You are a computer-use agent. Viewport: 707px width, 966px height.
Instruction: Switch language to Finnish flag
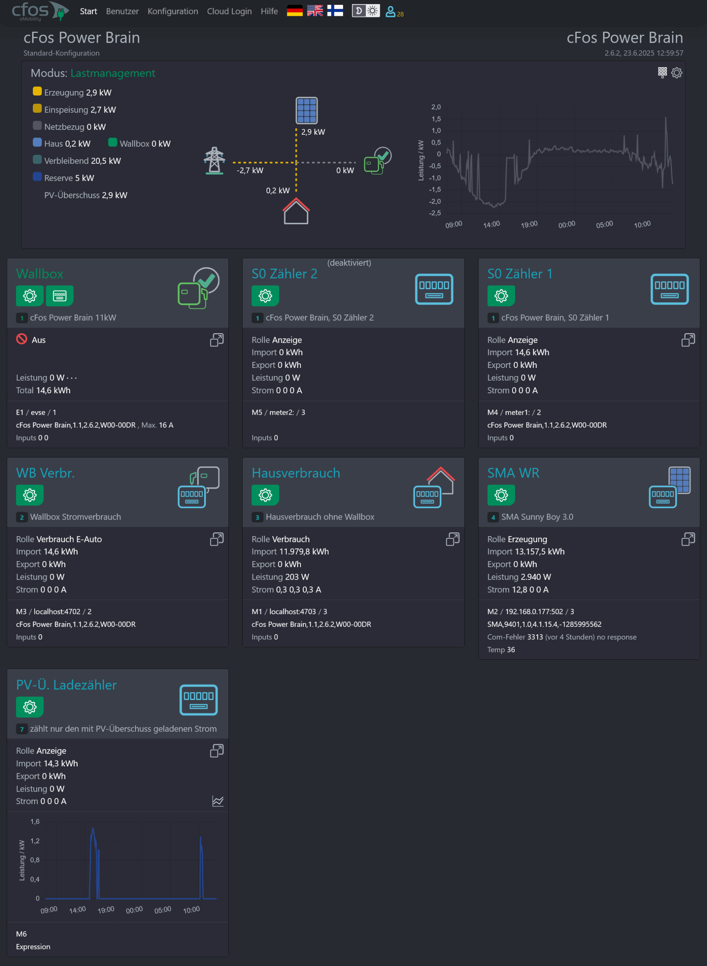(x=335, y=11)
